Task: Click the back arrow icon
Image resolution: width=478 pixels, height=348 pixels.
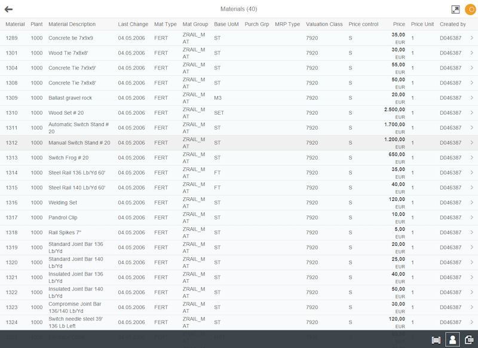Action: click(9, 9)
